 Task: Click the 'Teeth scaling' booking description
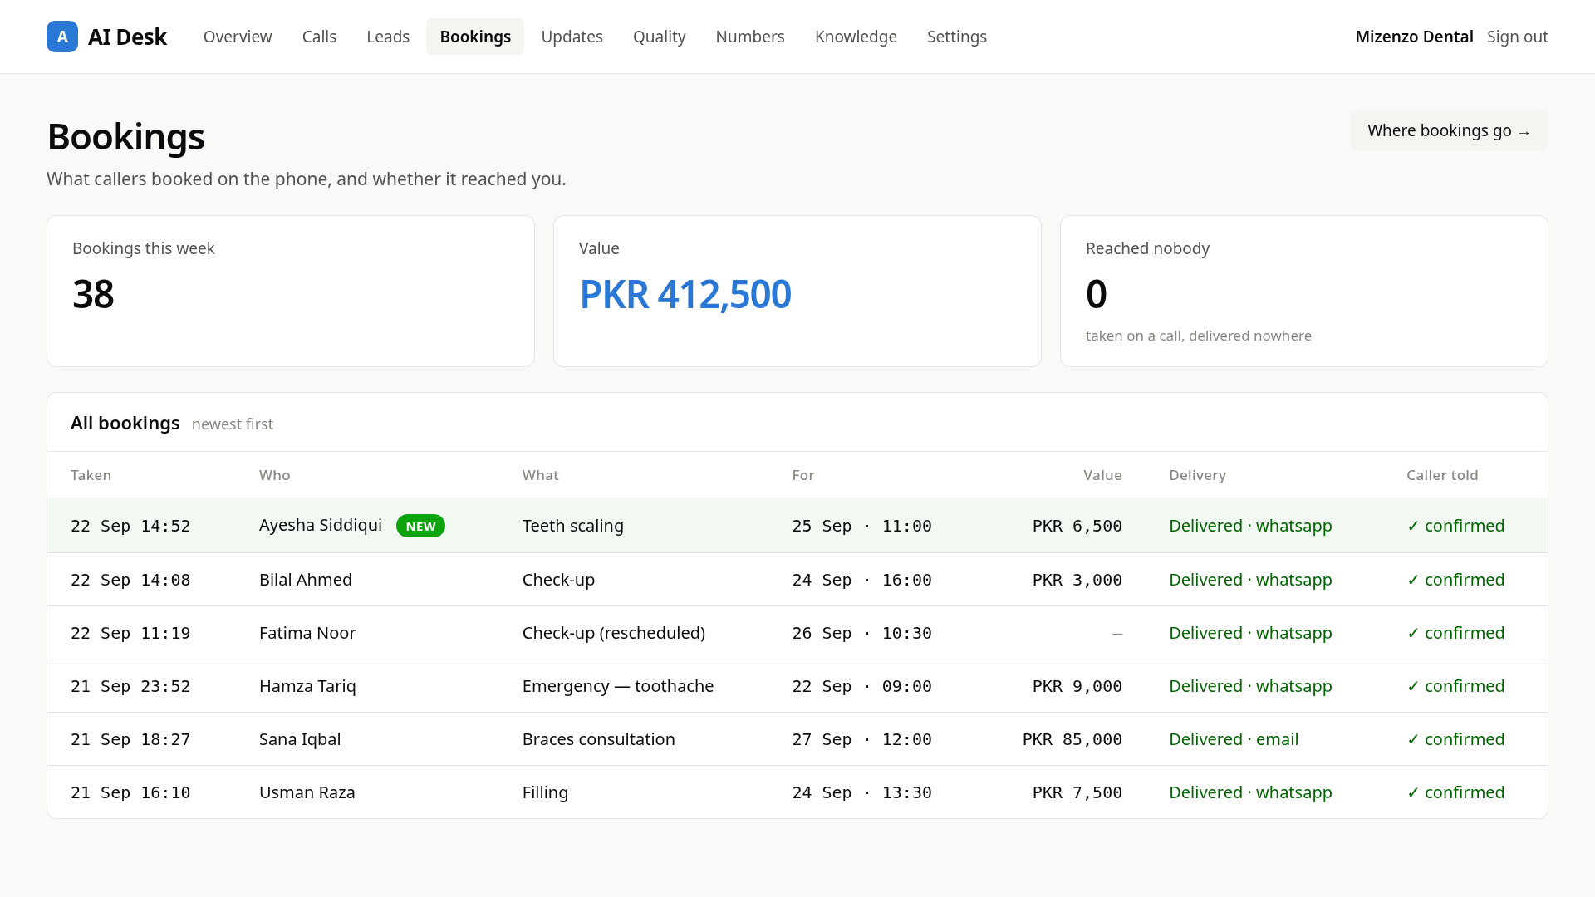[x=573, y=526]
